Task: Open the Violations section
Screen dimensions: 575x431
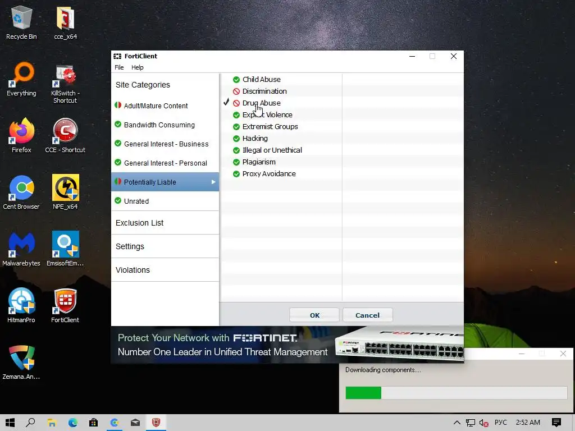Action: tap(165, 270)
